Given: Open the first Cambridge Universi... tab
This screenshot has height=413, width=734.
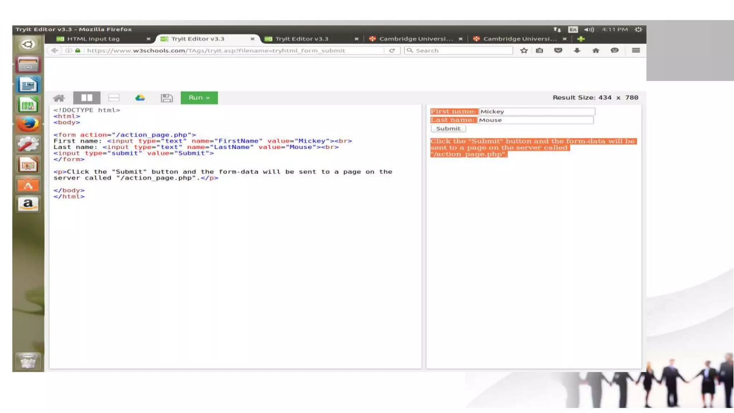Looking at the screenshot, I should pyautogui.click(x=415, y=39).
